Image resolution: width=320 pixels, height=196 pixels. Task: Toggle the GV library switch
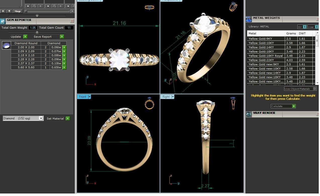coord(302,27)
